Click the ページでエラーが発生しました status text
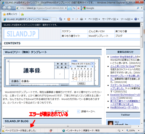This screenshot has width=145, height=134. (21, 131)
